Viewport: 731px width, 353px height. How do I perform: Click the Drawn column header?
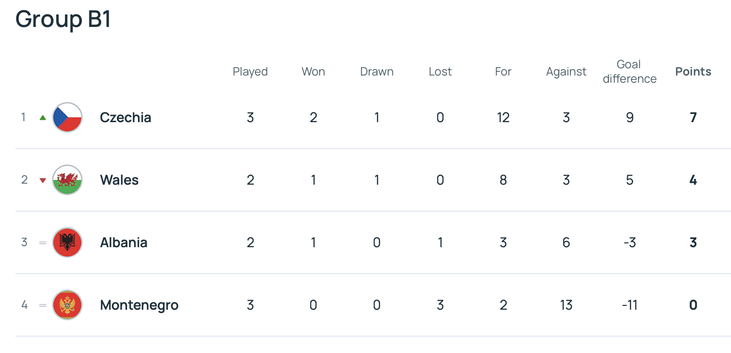coord(377,72)
